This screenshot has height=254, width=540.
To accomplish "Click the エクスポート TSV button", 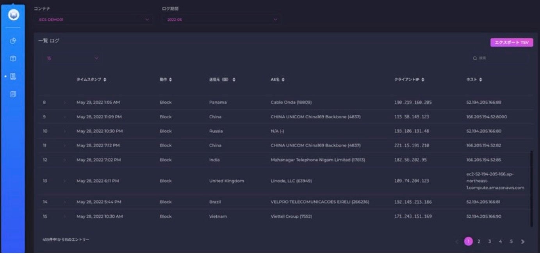I will [511, 43].
